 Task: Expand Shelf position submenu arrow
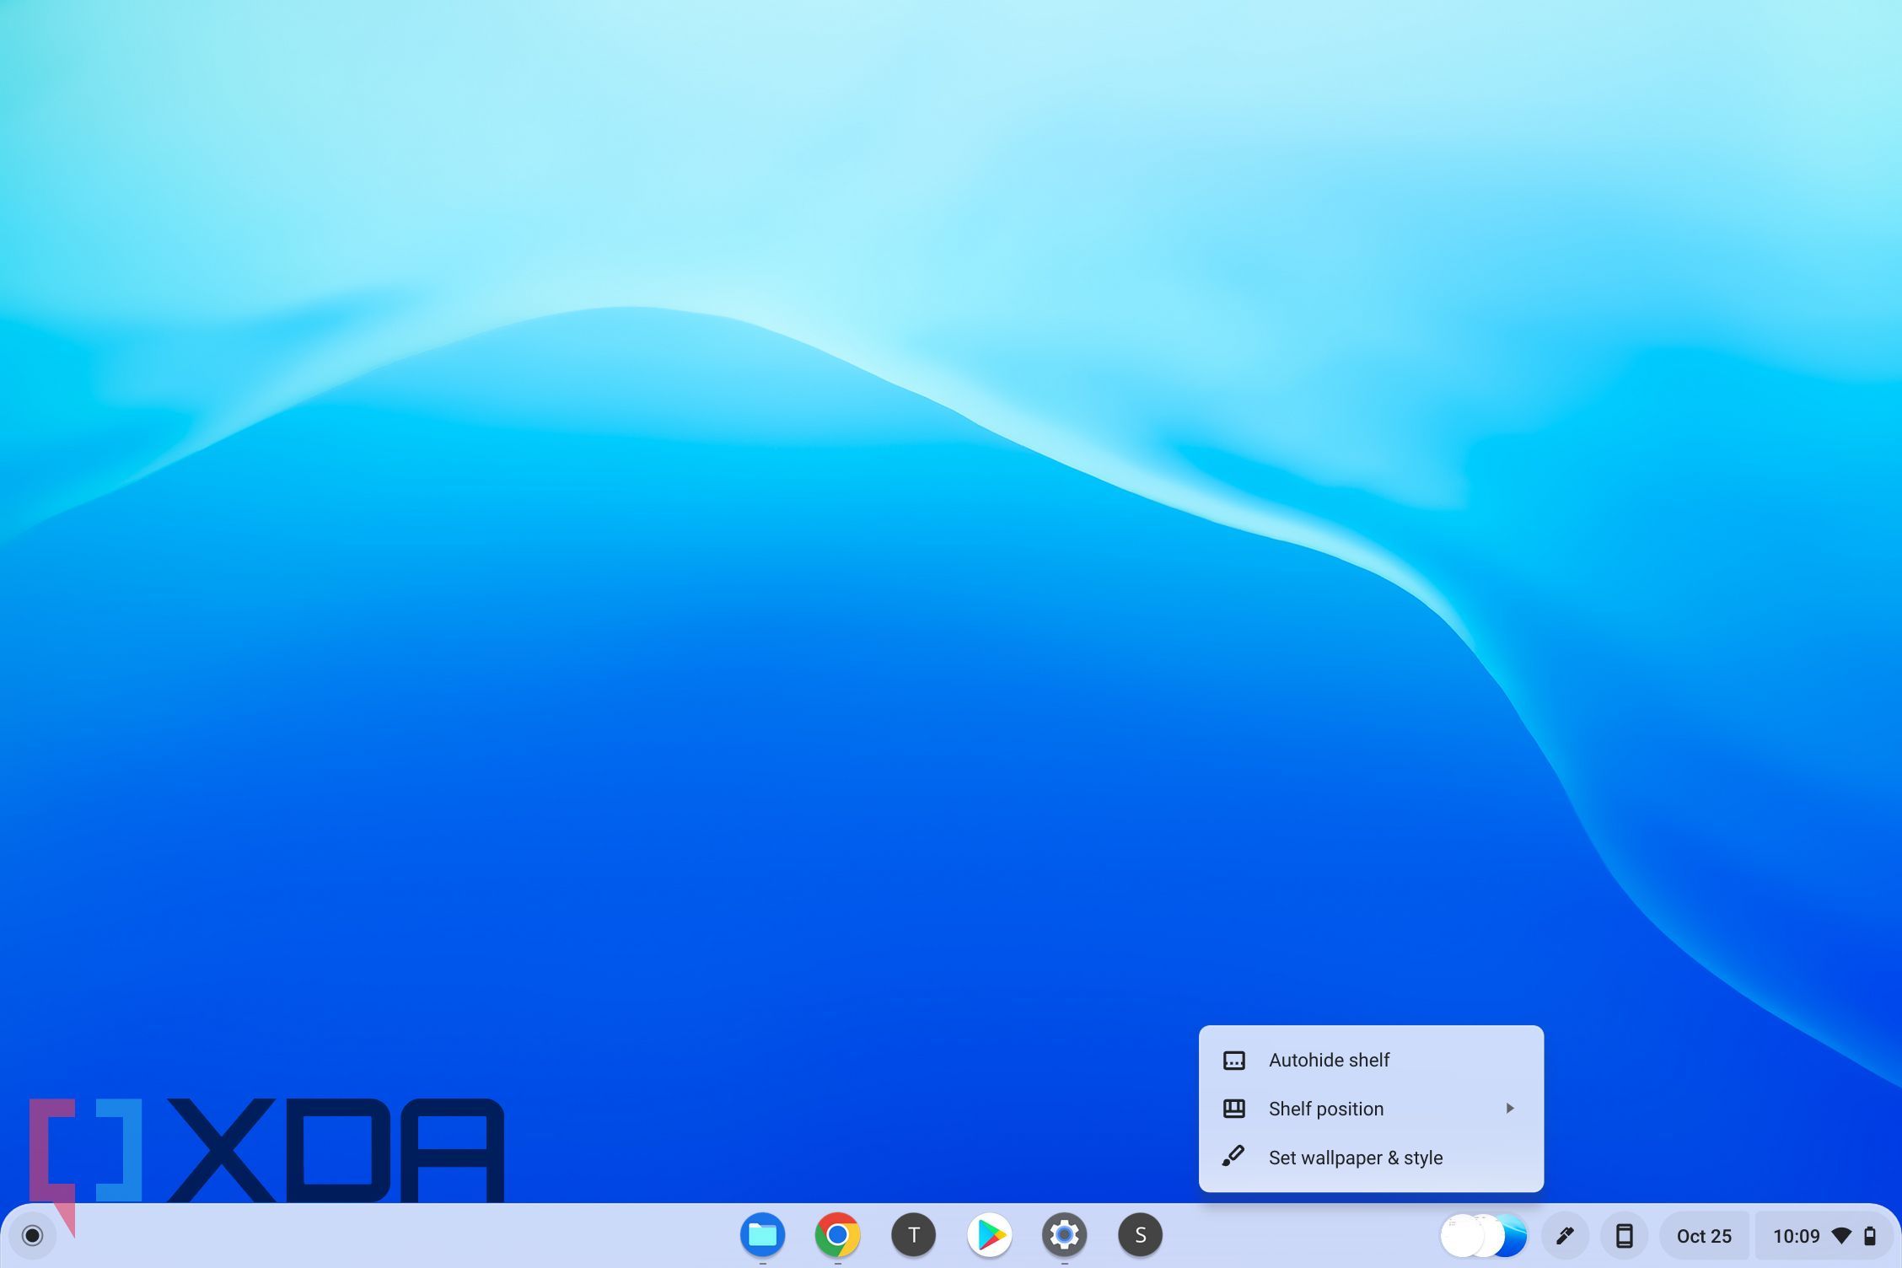click(x=1510, y=1108)
